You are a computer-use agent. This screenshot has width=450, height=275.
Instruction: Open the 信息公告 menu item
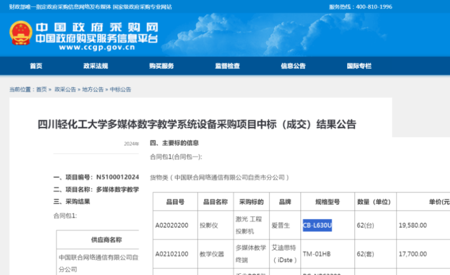(293, 66)
